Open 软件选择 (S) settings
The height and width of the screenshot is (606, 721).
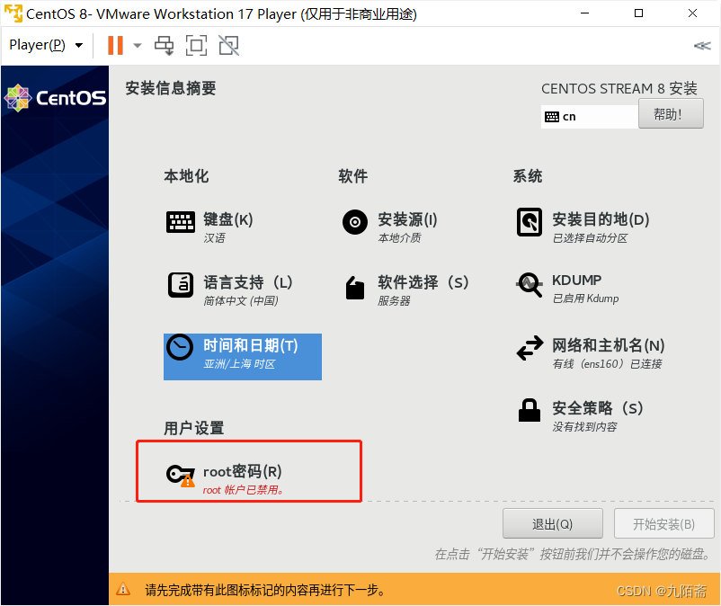[423, 281]
